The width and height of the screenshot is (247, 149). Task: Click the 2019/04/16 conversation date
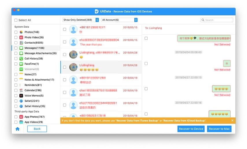[130, 116]
